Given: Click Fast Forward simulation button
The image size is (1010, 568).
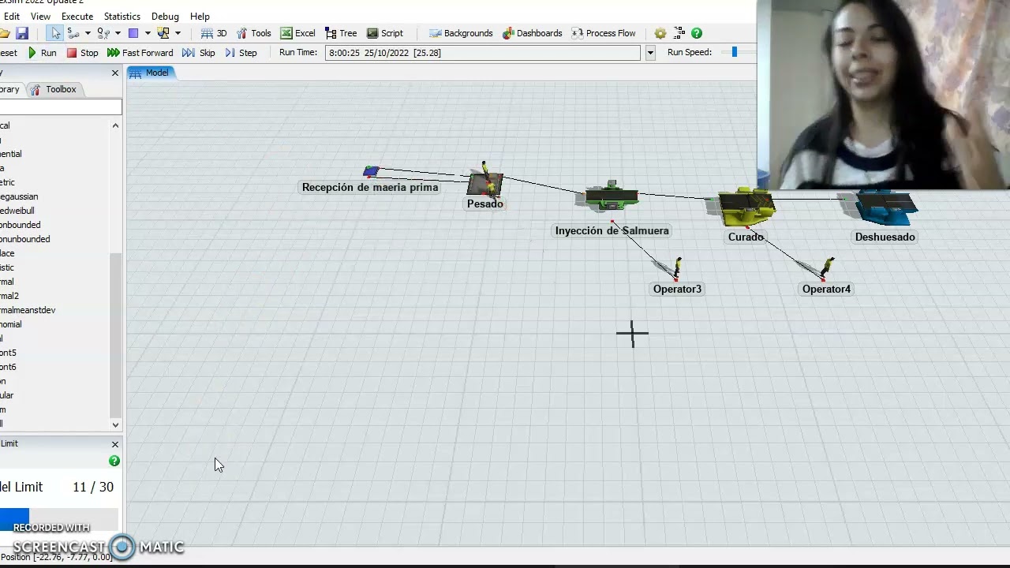Looking at the screenshot, I should tap(140, 53).
